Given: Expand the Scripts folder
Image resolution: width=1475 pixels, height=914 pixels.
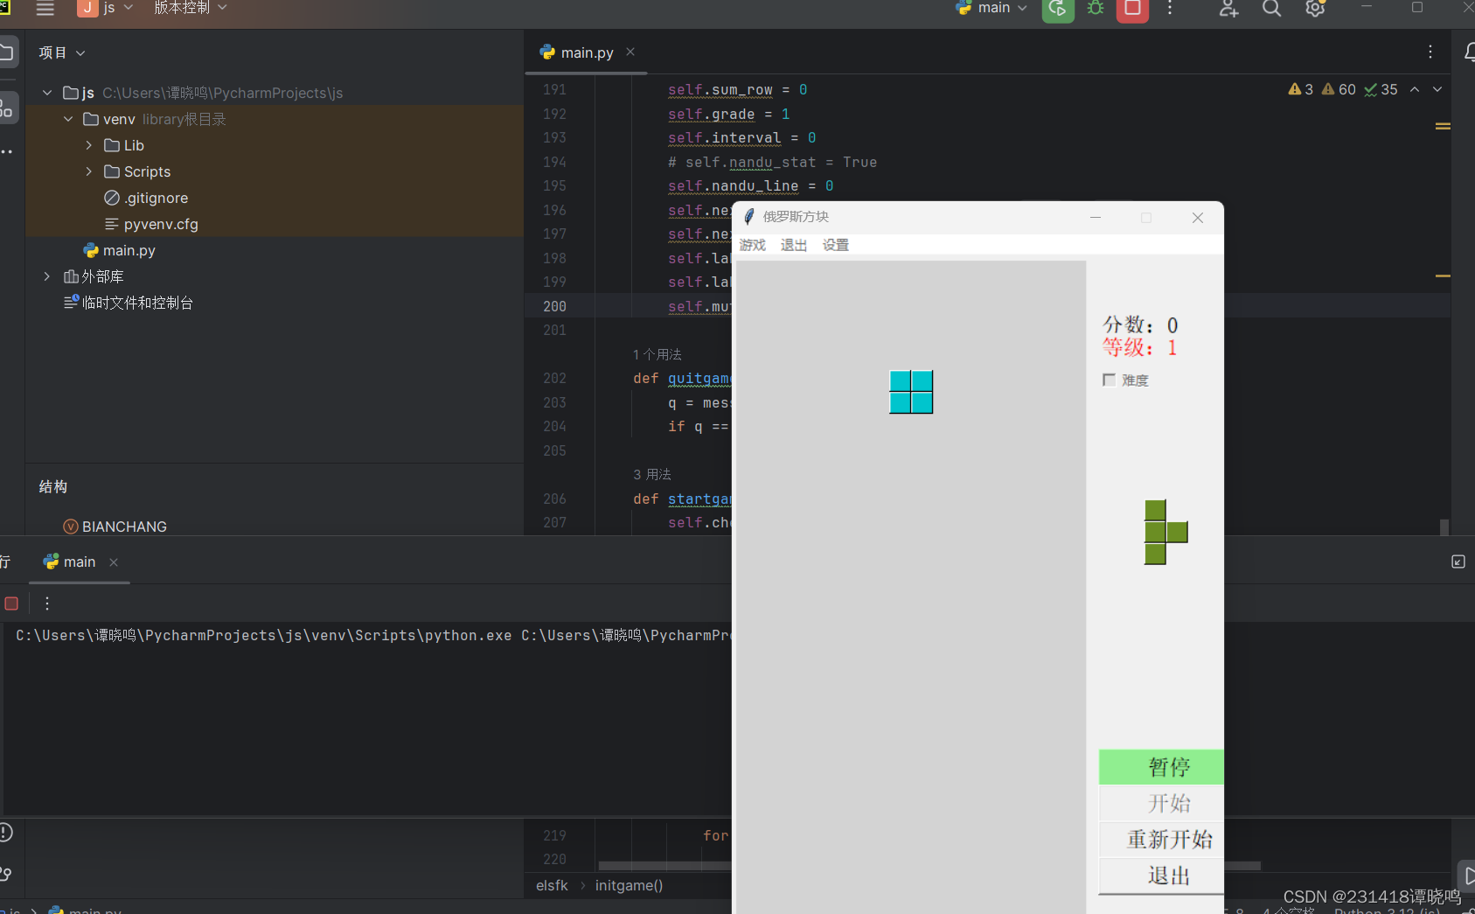Looking at the screenshot, I should (x=89, y=171).
